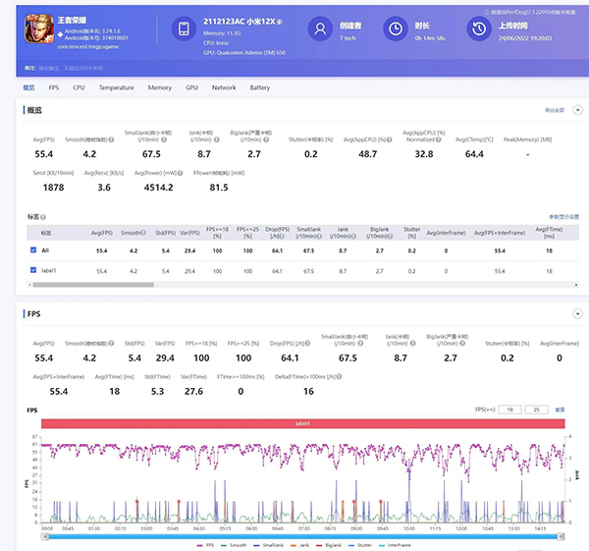Toggle the All row checkbox
This screenshot has height=551, width=589.
point(33,251)
